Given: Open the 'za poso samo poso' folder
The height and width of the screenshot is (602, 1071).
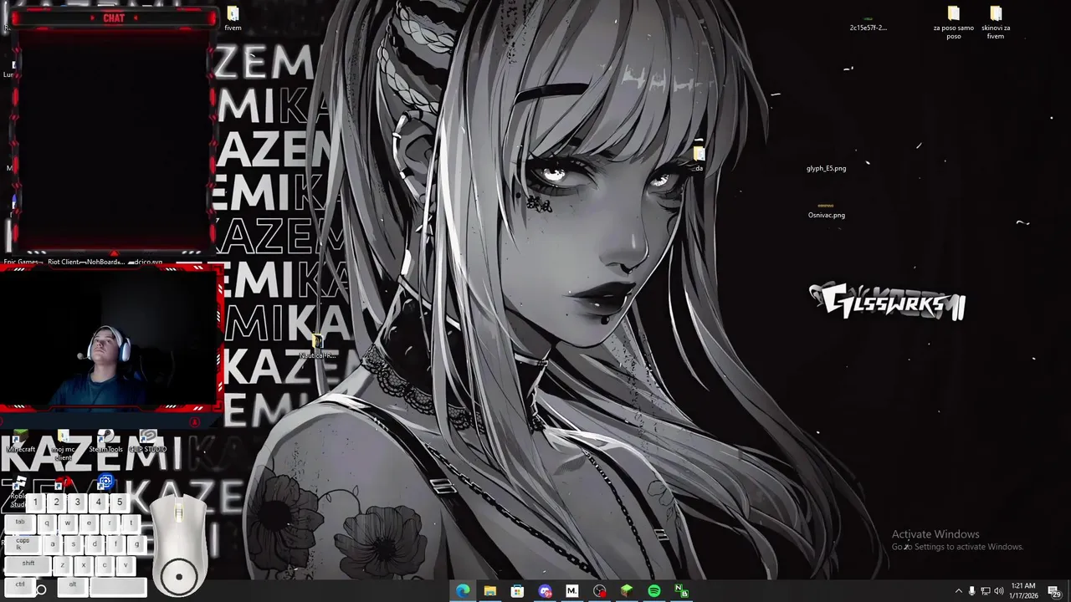Looking at the screenshot, I should 954,23.
